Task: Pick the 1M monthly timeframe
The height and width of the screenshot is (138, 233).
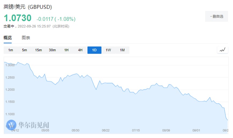Action: 122,50
